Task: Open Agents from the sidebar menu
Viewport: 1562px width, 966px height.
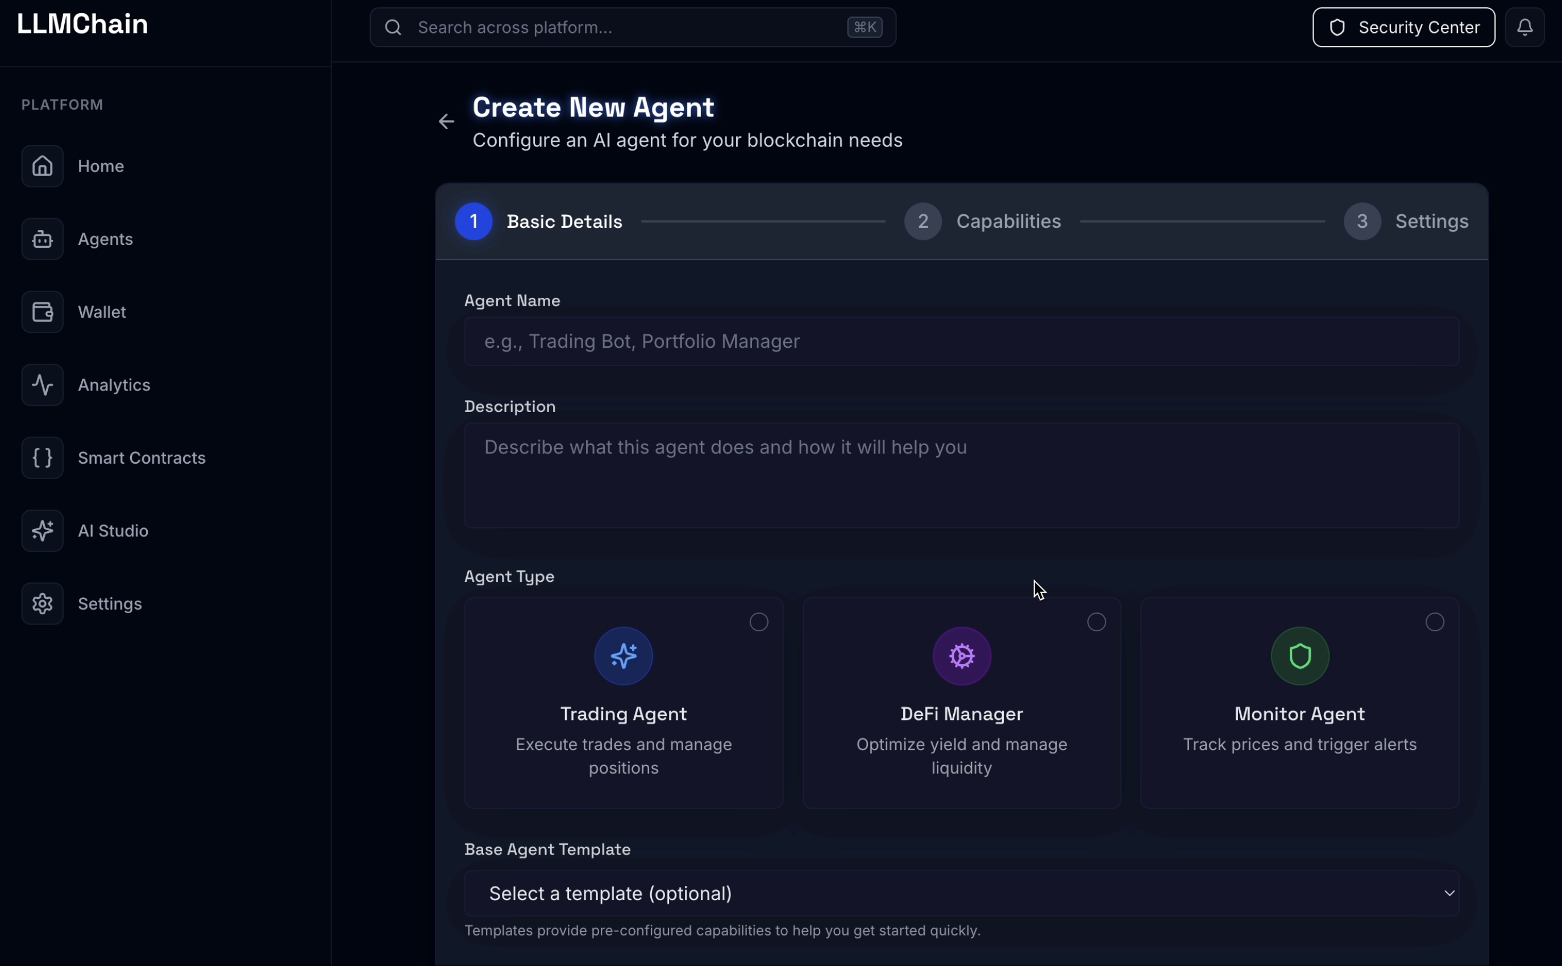Action: [x=105, y=239]
